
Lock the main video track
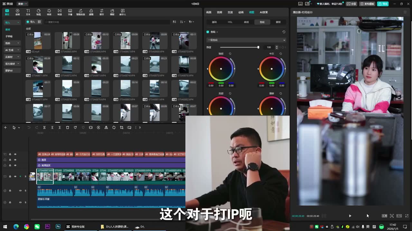tap(10, 176)
